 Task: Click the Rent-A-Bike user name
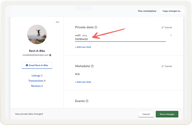pos(37,51)
